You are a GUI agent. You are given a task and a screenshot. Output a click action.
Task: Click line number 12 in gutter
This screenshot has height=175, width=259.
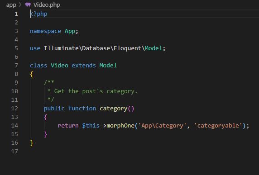[x=14, y=108]
